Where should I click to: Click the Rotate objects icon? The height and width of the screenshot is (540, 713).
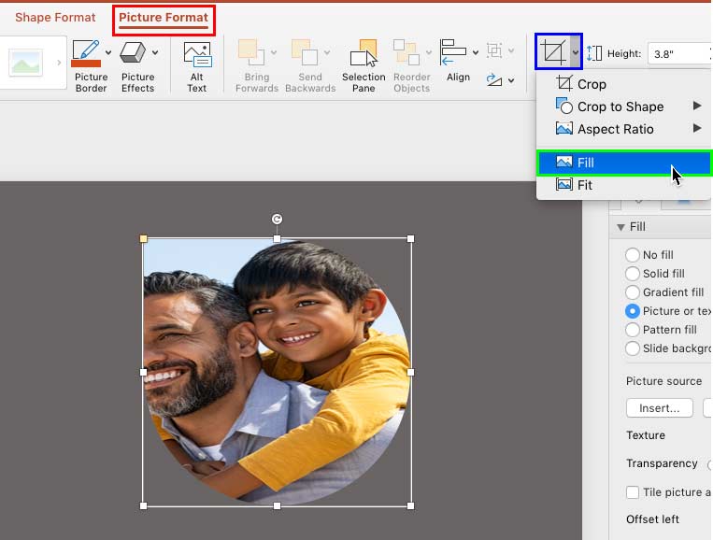tap(493, 80)
